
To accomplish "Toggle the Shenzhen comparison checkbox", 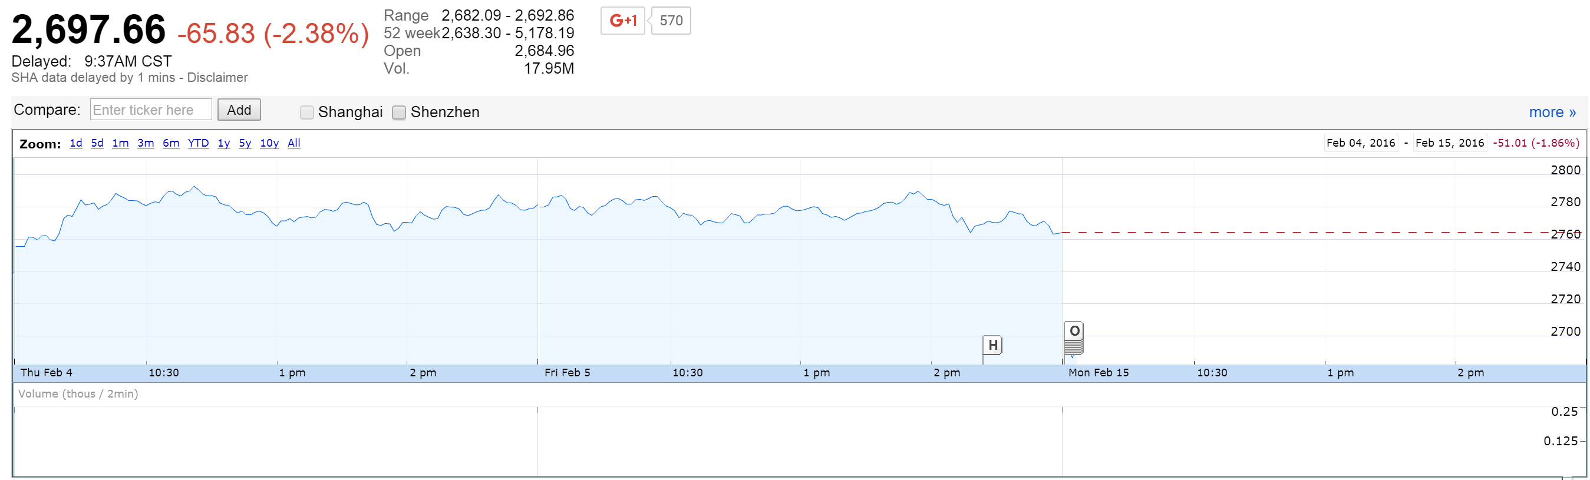I will [x=400, y=112].
